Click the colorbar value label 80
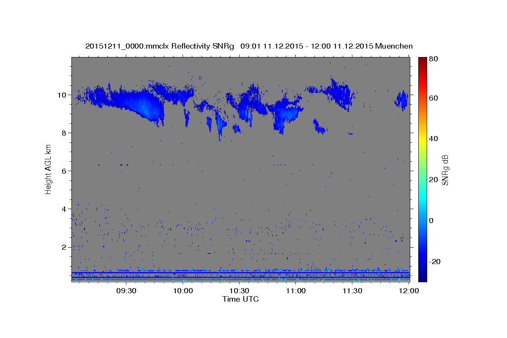Image resolution: width=507 pixels, height=338 pixels. pyautogui.click(x=433, y=59)
